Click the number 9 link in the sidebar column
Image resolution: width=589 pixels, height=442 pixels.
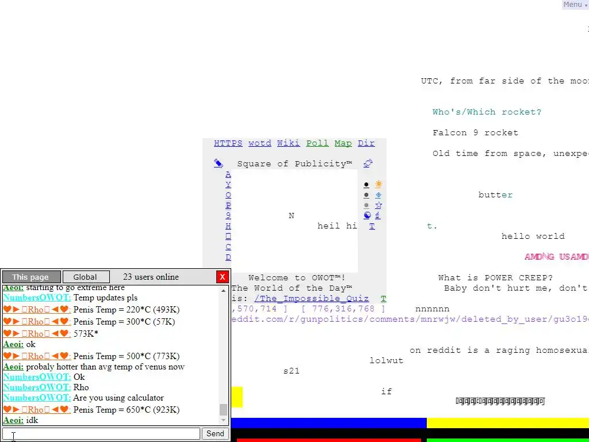point(228,215)
